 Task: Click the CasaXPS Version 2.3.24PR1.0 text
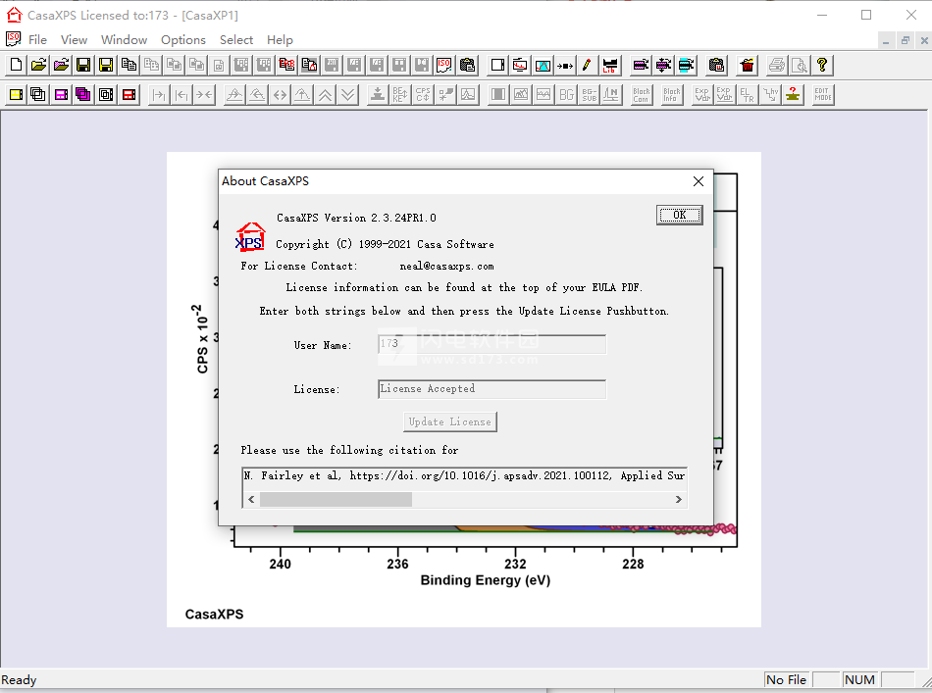pos(357,218)
